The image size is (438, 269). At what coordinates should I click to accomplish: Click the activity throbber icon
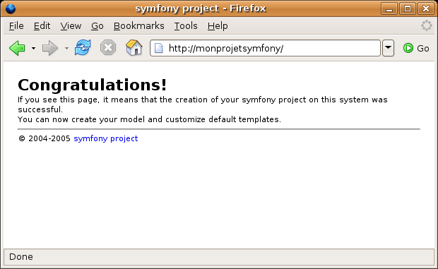427,25
